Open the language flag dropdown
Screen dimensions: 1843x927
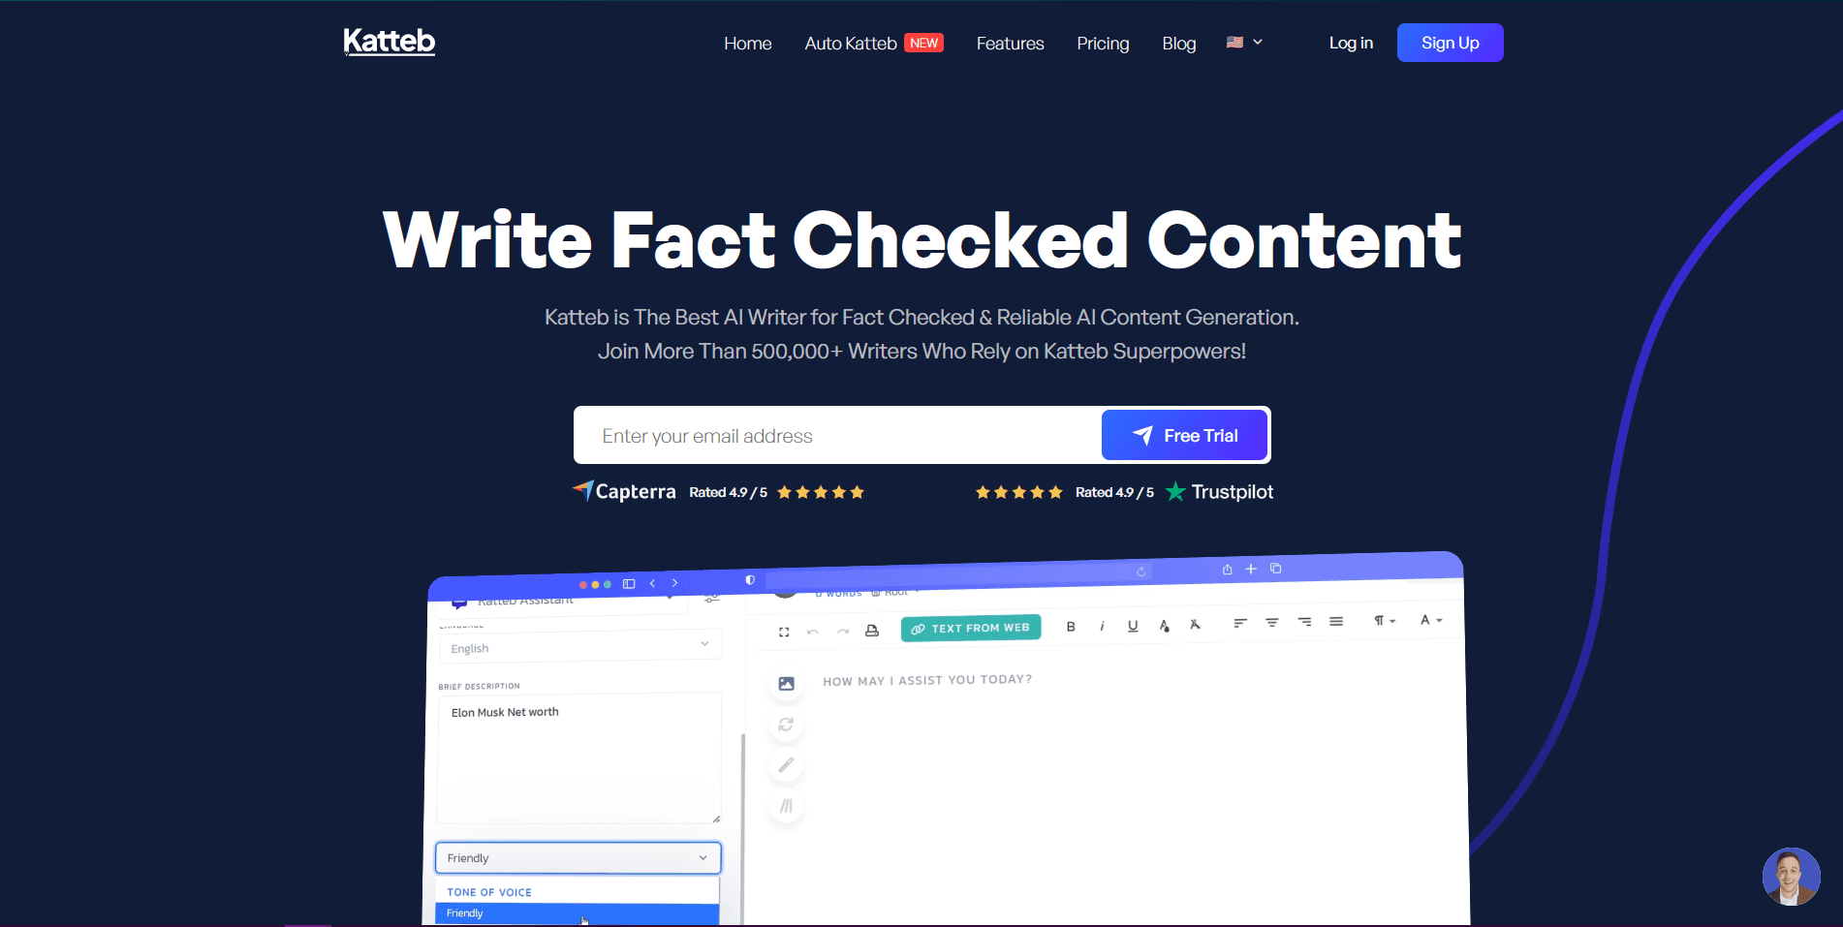pyautogui.click(x=1244, y=43)
